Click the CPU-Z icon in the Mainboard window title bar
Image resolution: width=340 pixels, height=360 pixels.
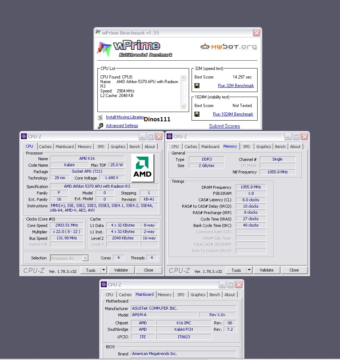[104, 284]
